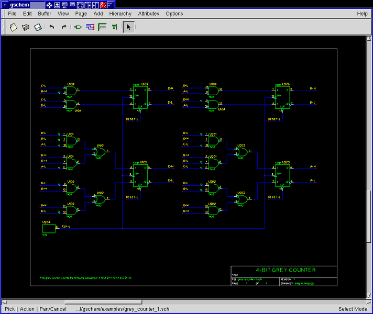Screen dimensions: 373x314
Task: Click the 'Pick' status bar label
Action: [x=10, y=309]
